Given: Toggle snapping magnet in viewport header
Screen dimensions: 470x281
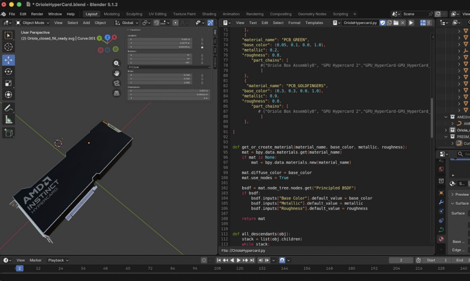Looking at the screenshot, I should [x=156, y=23].
